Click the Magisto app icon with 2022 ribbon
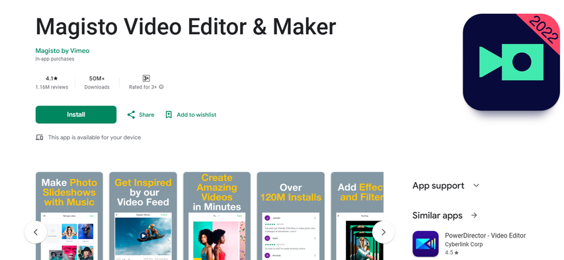 (x=511, y=62)
